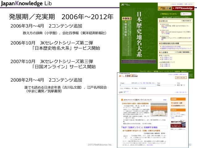
Task: Toggle the middle checkbox under the search field
Action: click(133, 89)
